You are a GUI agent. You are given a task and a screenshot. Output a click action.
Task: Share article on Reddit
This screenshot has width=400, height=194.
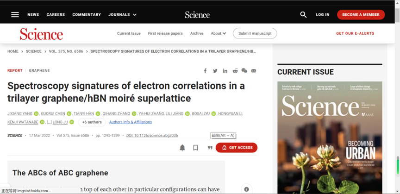[235, 71]
